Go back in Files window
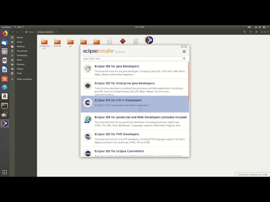Viewport: 270px width, 202px height. tap(13, 32)
